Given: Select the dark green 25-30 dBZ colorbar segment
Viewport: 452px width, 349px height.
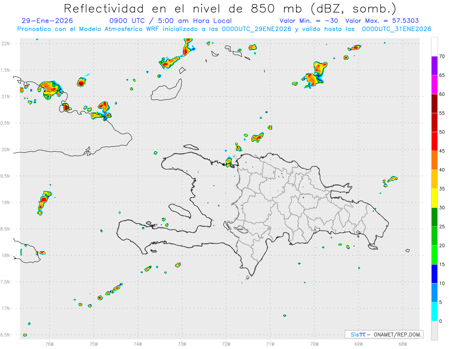Looking at the screenshot, I should (x=434, y=217).
